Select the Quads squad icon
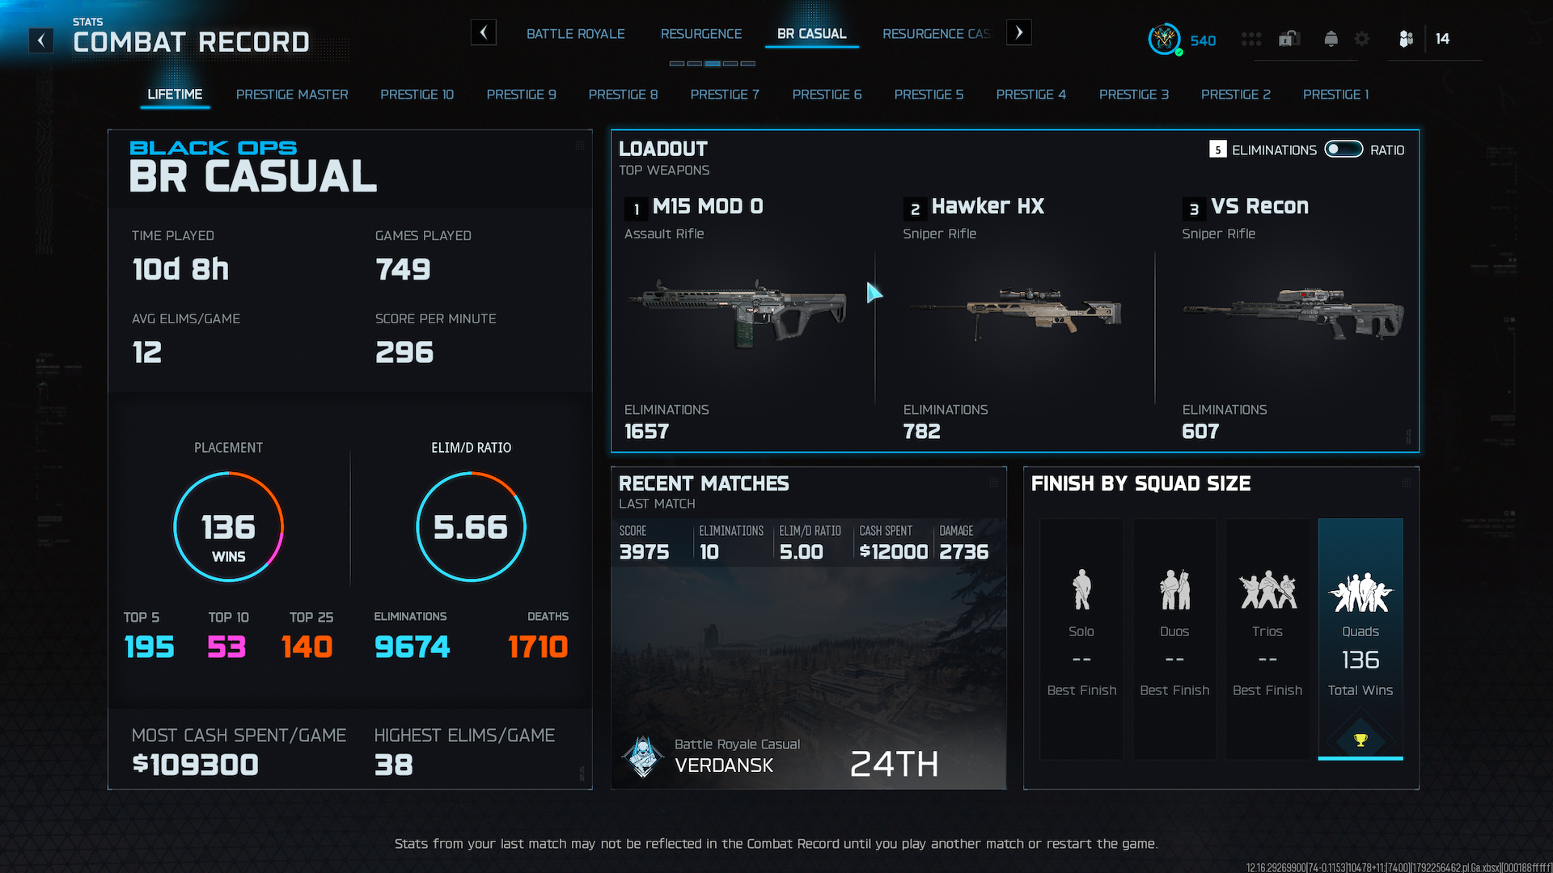The image size is (1553, 873). 1360,593
